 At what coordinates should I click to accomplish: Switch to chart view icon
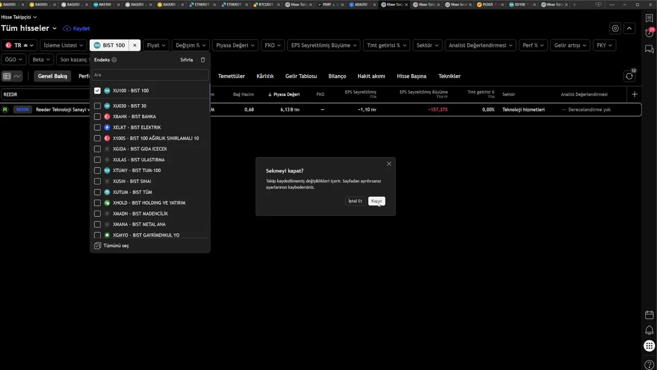pos(17,76)
